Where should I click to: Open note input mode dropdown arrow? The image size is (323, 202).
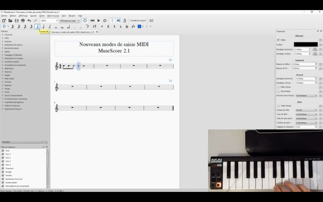tap(8, 26)
